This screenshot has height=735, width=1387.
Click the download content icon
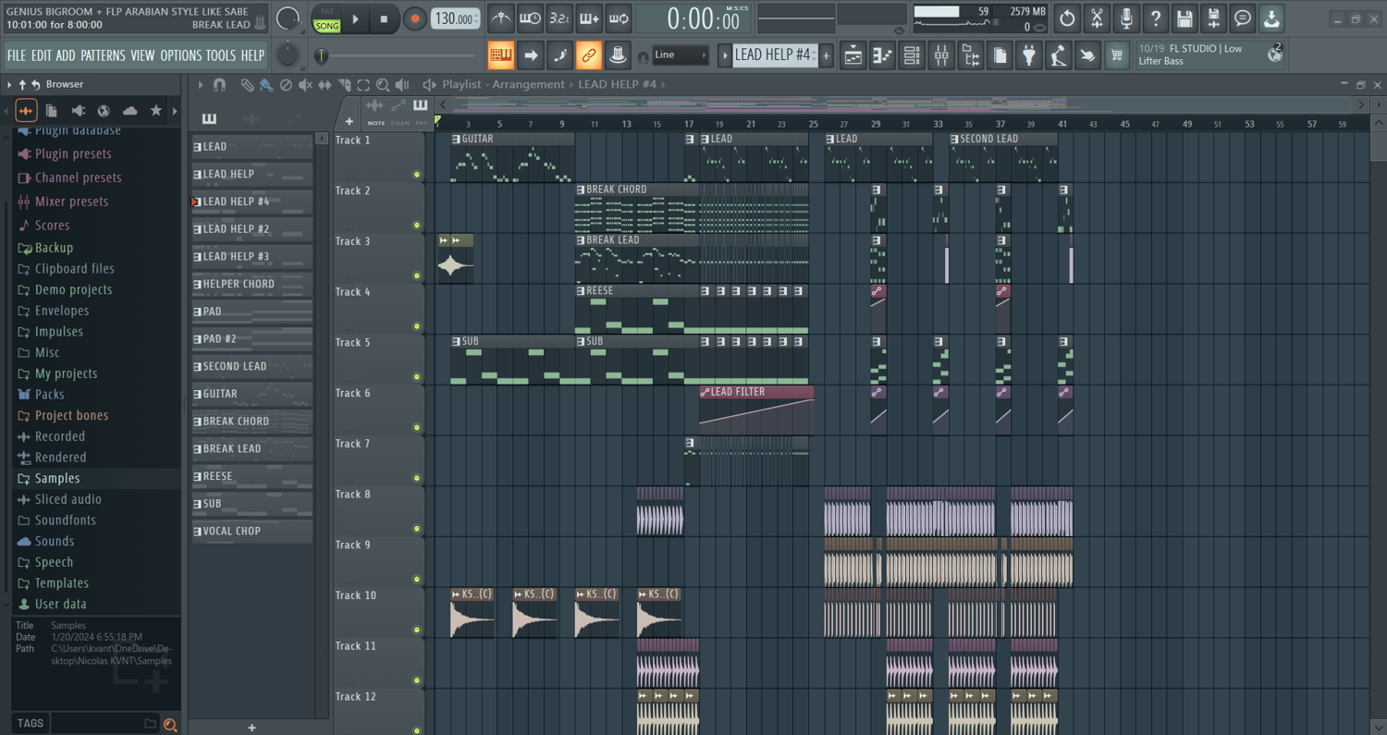click(x=1272, y=18)
